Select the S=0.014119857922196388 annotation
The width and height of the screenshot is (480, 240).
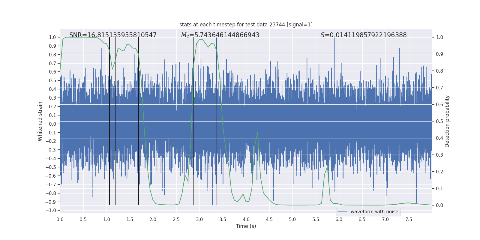[364, 35]
